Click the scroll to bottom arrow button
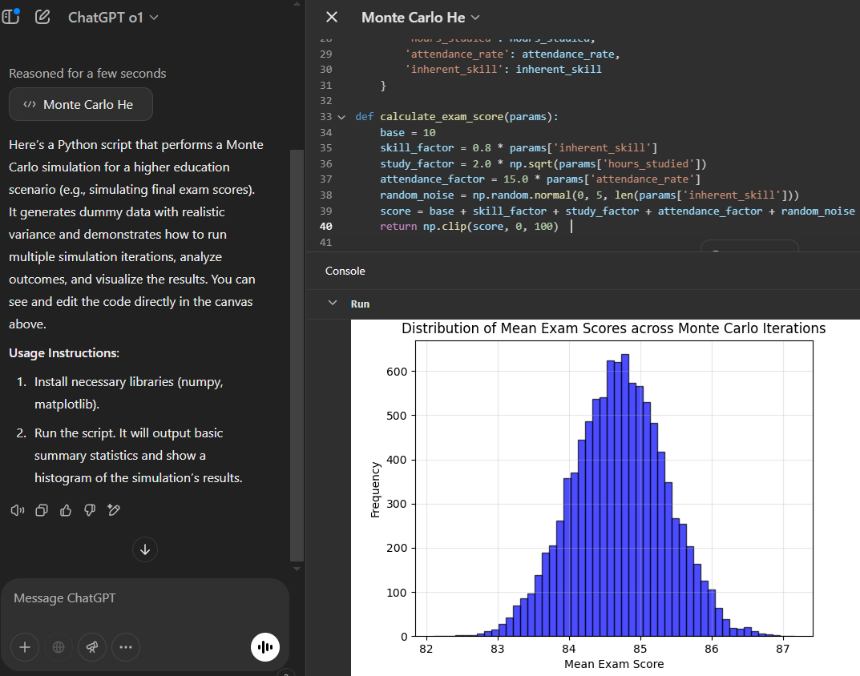The height and width of the screenshot is (676, 860). point(145,549)
